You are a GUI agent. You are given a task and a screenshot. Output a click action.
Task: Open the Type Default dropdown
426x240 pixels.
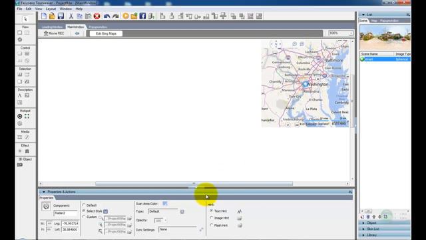coord(163,211)
